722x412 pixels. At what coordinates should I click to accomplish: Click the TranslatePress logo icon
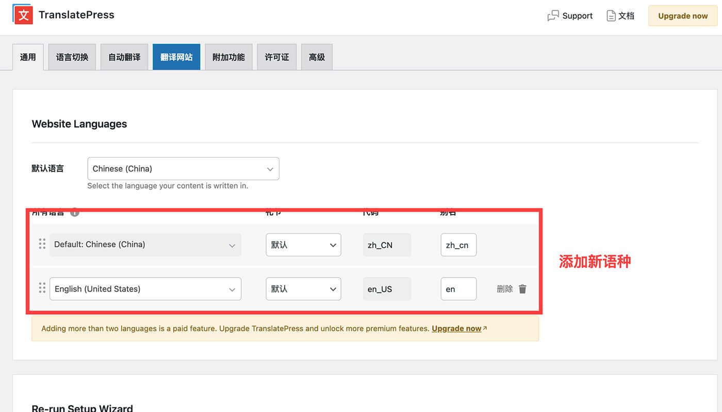23,14
